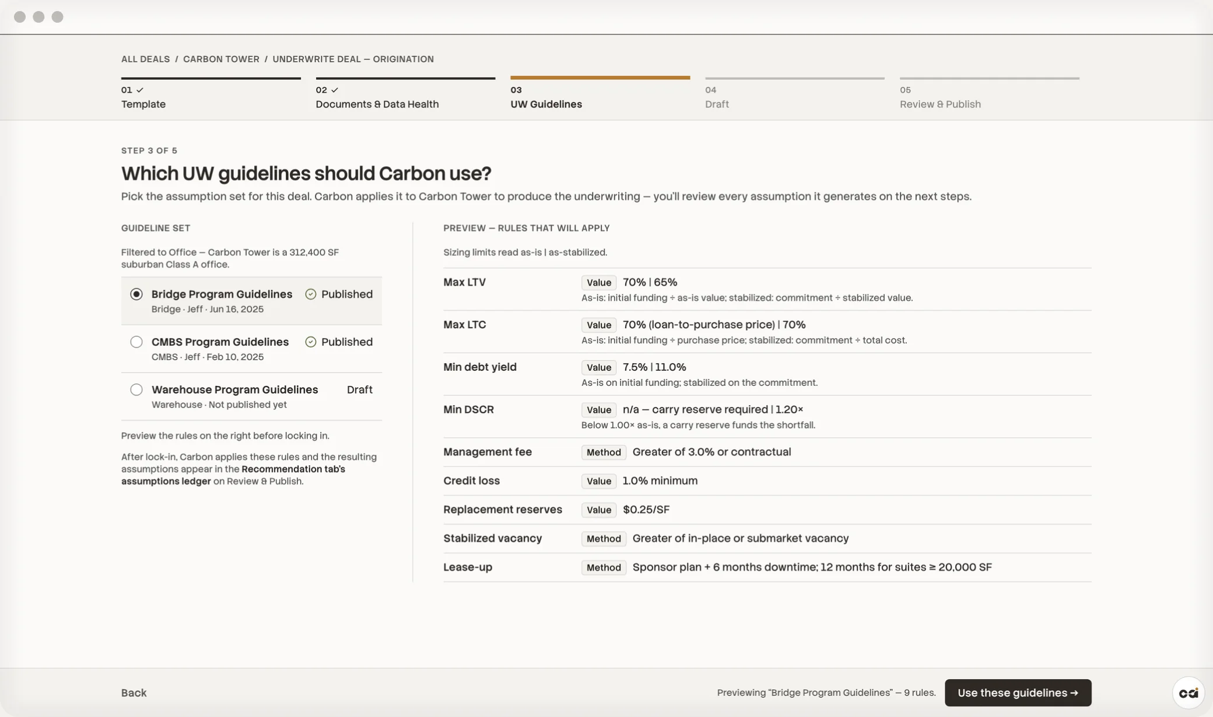Viewport: 1213px width, 717px height.
Task: Open the Carbon assistant logo icon
Action: [1189, 693]
